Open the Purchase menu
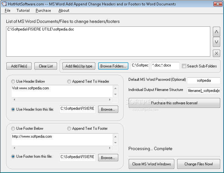 43,10
